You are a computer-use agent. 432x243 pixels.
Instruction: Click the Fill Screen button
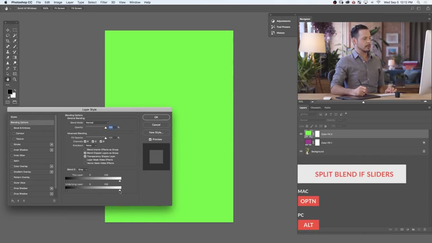point(76,8)
